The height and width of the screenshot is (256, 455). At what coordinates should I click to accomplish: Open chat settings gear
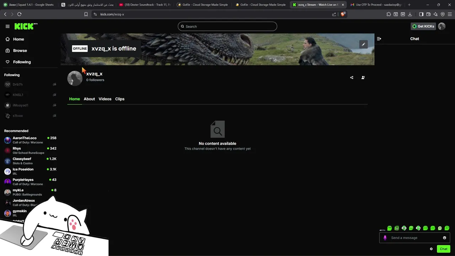431,249
